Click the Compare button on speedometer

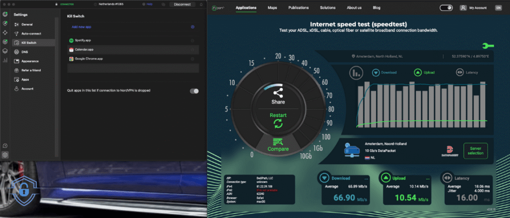point(278,145)
